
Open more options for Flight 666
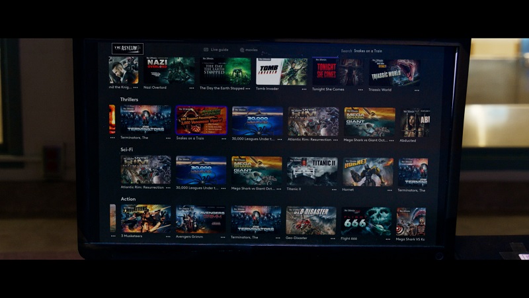coord(388,239)
